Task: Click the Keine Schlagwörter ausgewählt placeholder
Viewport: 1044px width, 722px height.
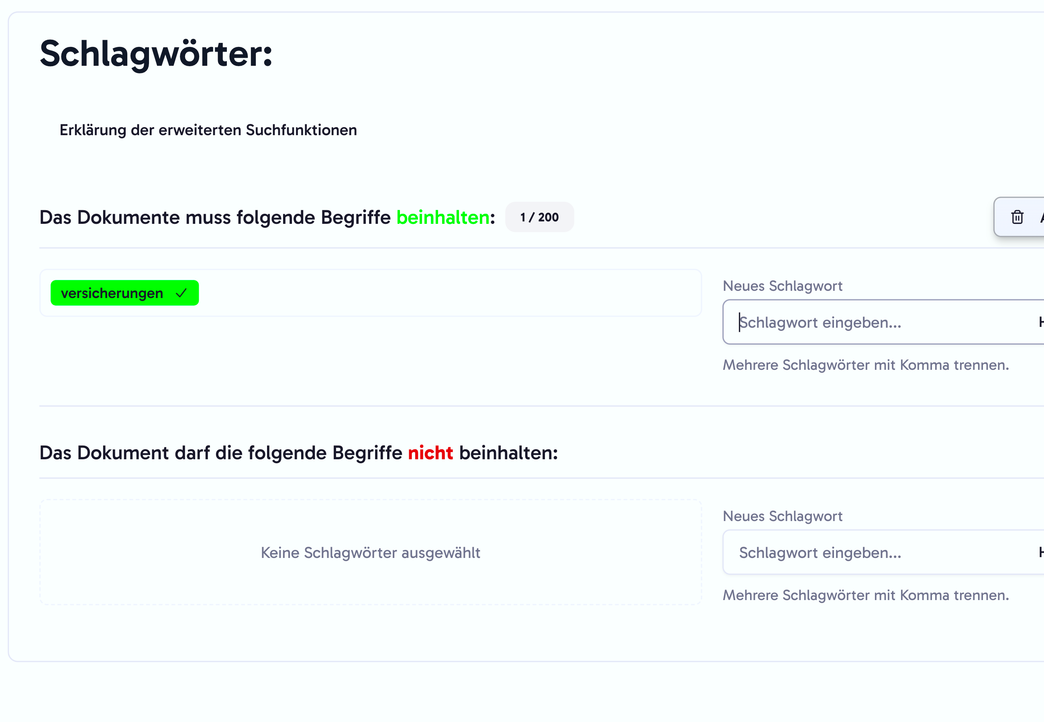Action: click(x=370, y=552)
